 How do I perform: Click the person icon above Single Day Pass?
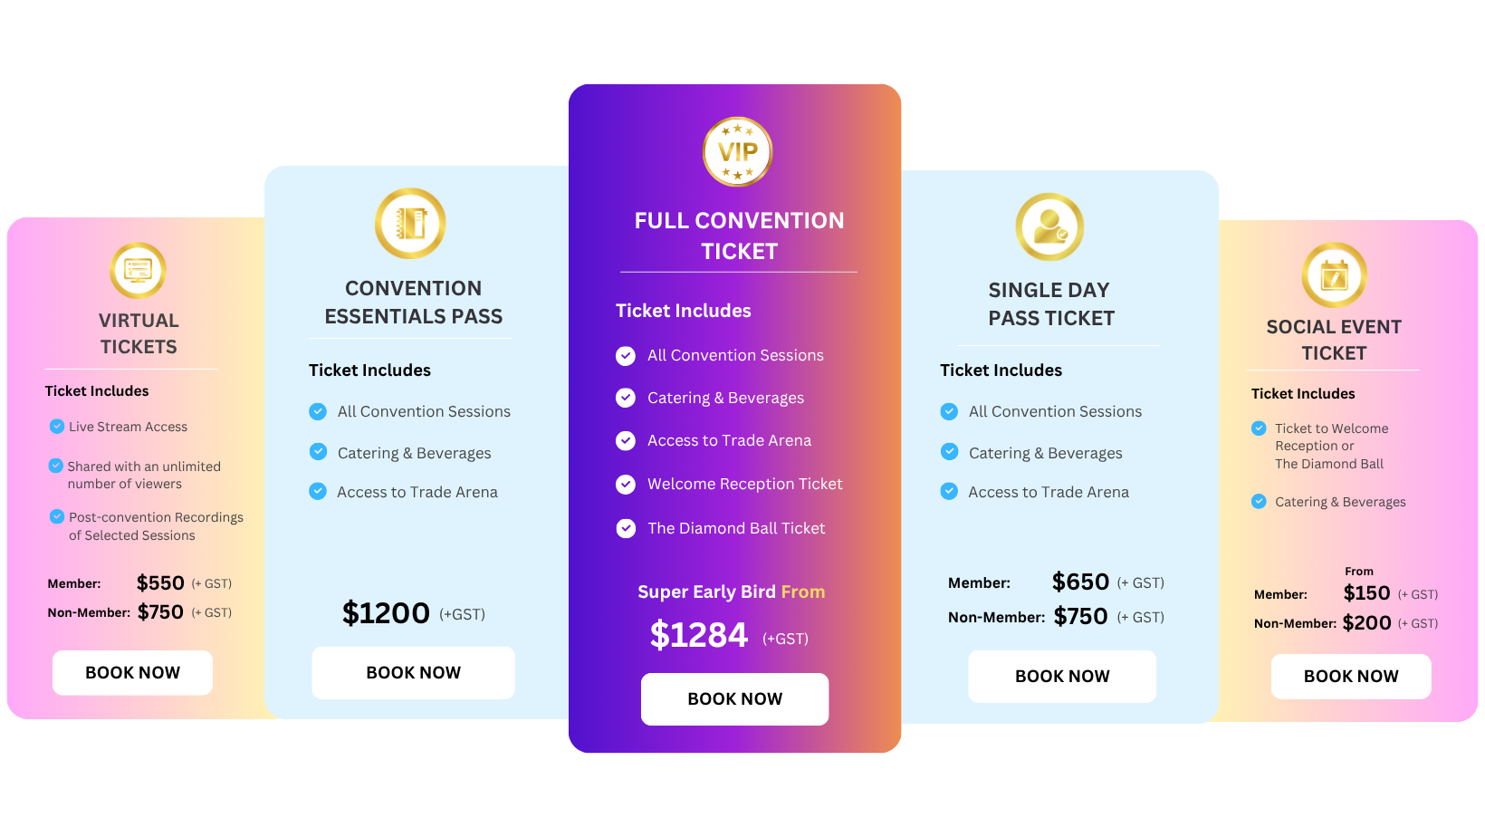1049,227
